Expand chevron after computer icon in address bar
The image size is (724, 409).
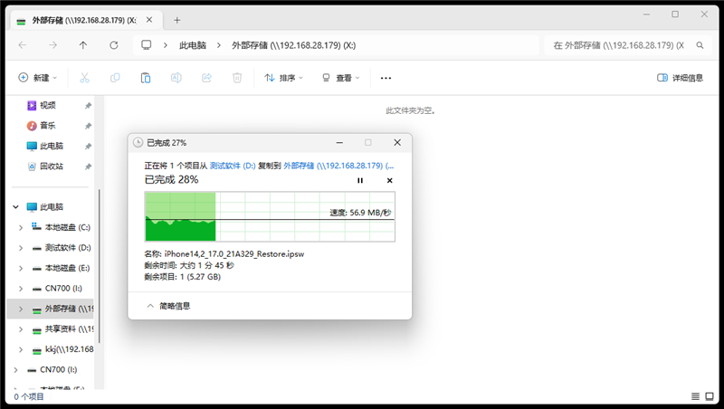165,45
